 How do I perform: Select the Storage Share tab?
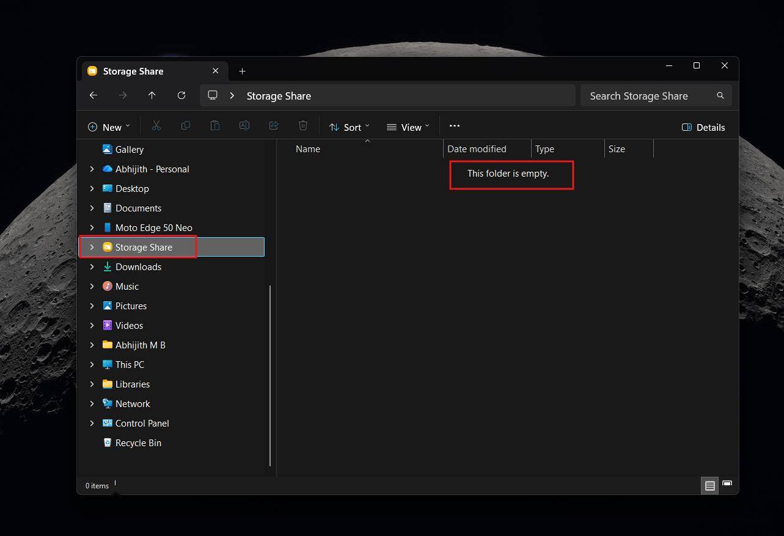pyautogui.click(x=147, y=72)
